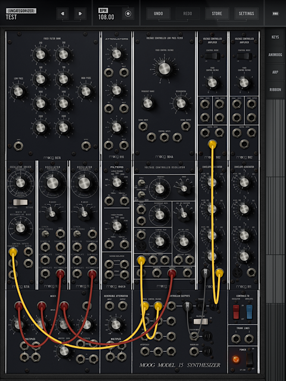Click the UNDO button

coord(158,13)
